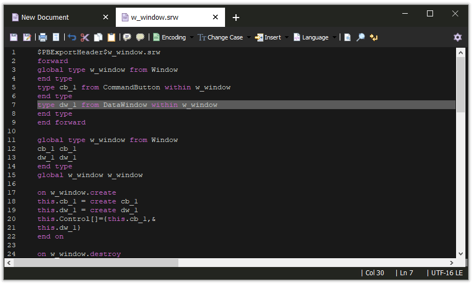Paste from clipboard icon
The width and height of the screenshot is (472, 284).
coord(111,37)
